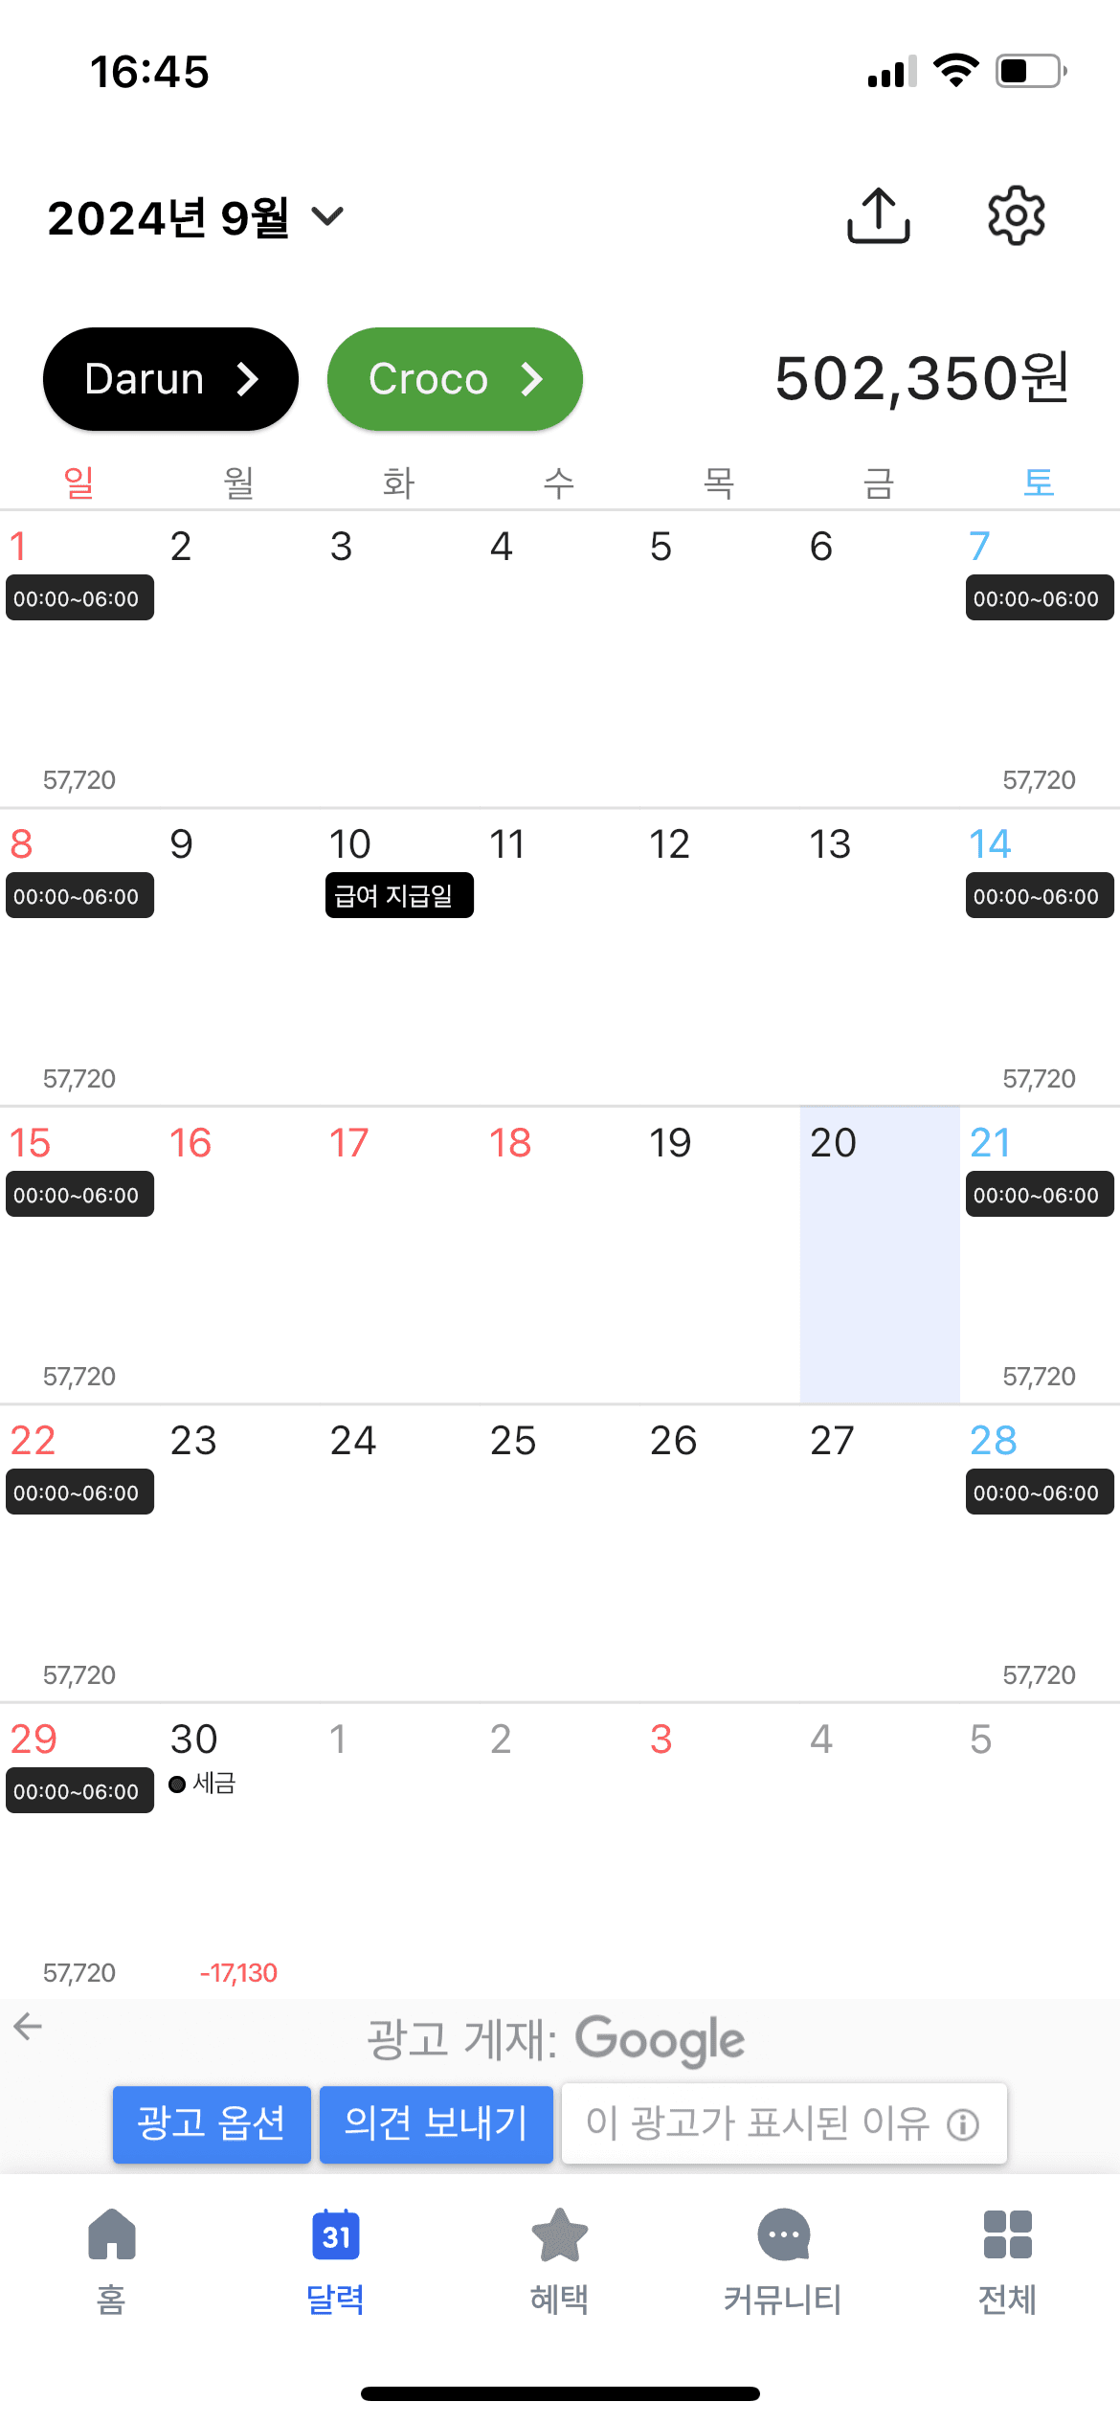The image size is (1120, 2424).
Task: Select the 달력 calendar tab
Action: [x=335, y=2235]
